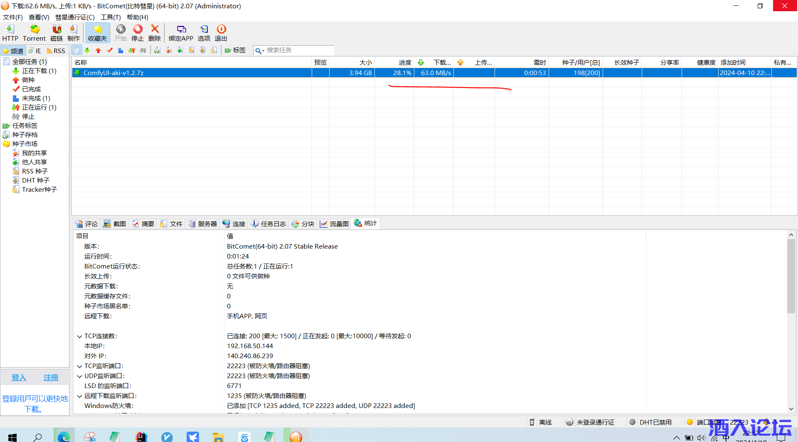Screen dimensions: 798x442
Task: Click the 制作 make-torrent icon
Action: click(74, 33)
